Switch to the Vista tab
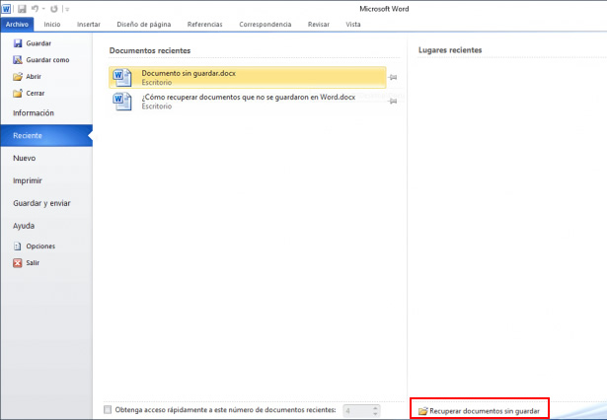This screenshot has width=607, height=420. pyautogui.click(x=353, y=24)
